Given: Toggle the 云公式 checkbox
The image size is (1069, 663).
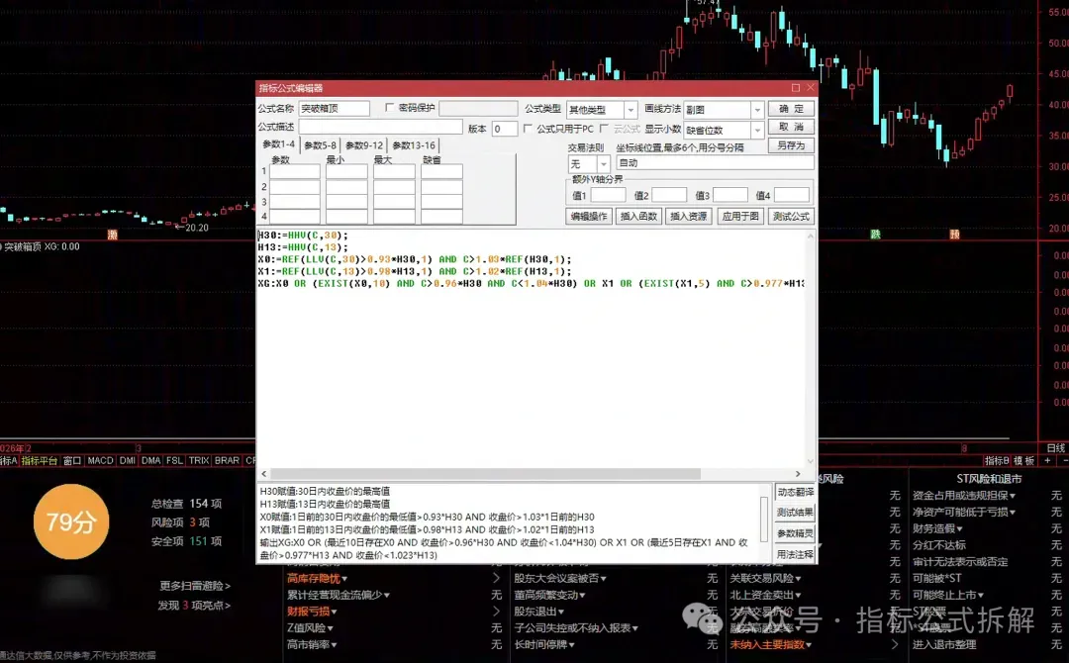Looking at the screenshot, I should point(604,128).
